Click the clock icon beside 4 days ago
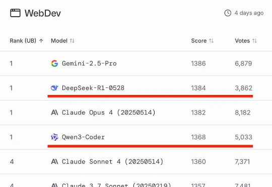Image resolution: width=272 pixels, height=187 pixels. (x=228, y=13)
